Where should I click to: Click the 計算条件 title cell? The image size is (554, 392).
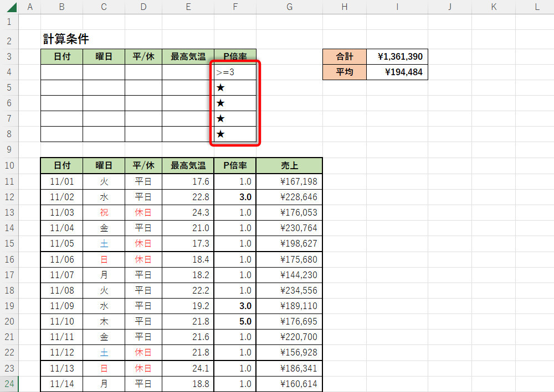pos(66,39)
